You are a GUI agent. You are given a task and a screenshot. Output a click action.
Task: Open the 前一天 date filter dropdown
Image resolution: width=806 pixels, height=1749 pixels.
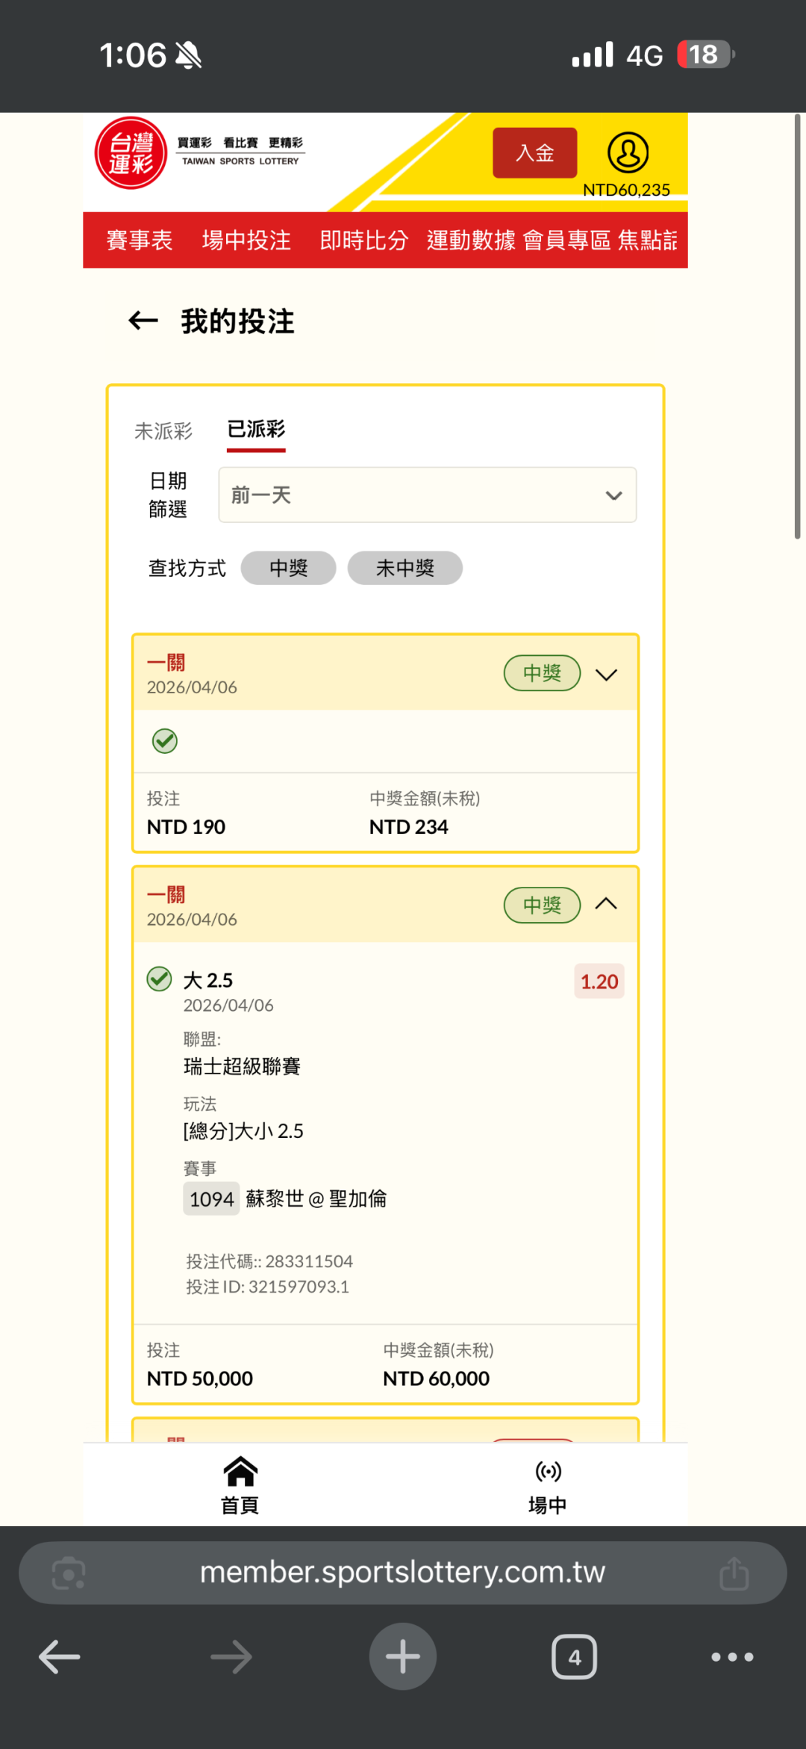pyautogui.click(x=427, y=495)
